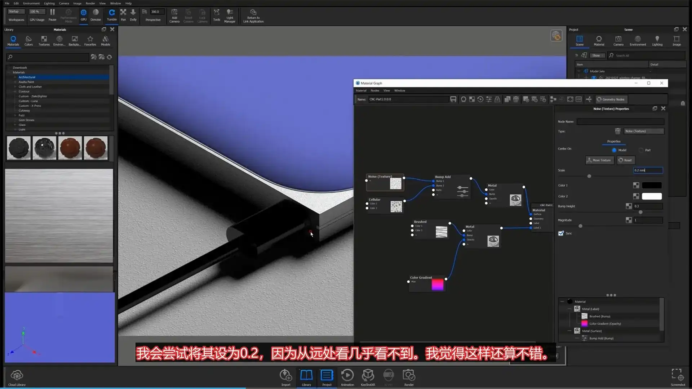Image resolution: width=692 pixels, height=389 pixels.
Task: Open the Tools panel from the toolbar
Action: [216, 15]
